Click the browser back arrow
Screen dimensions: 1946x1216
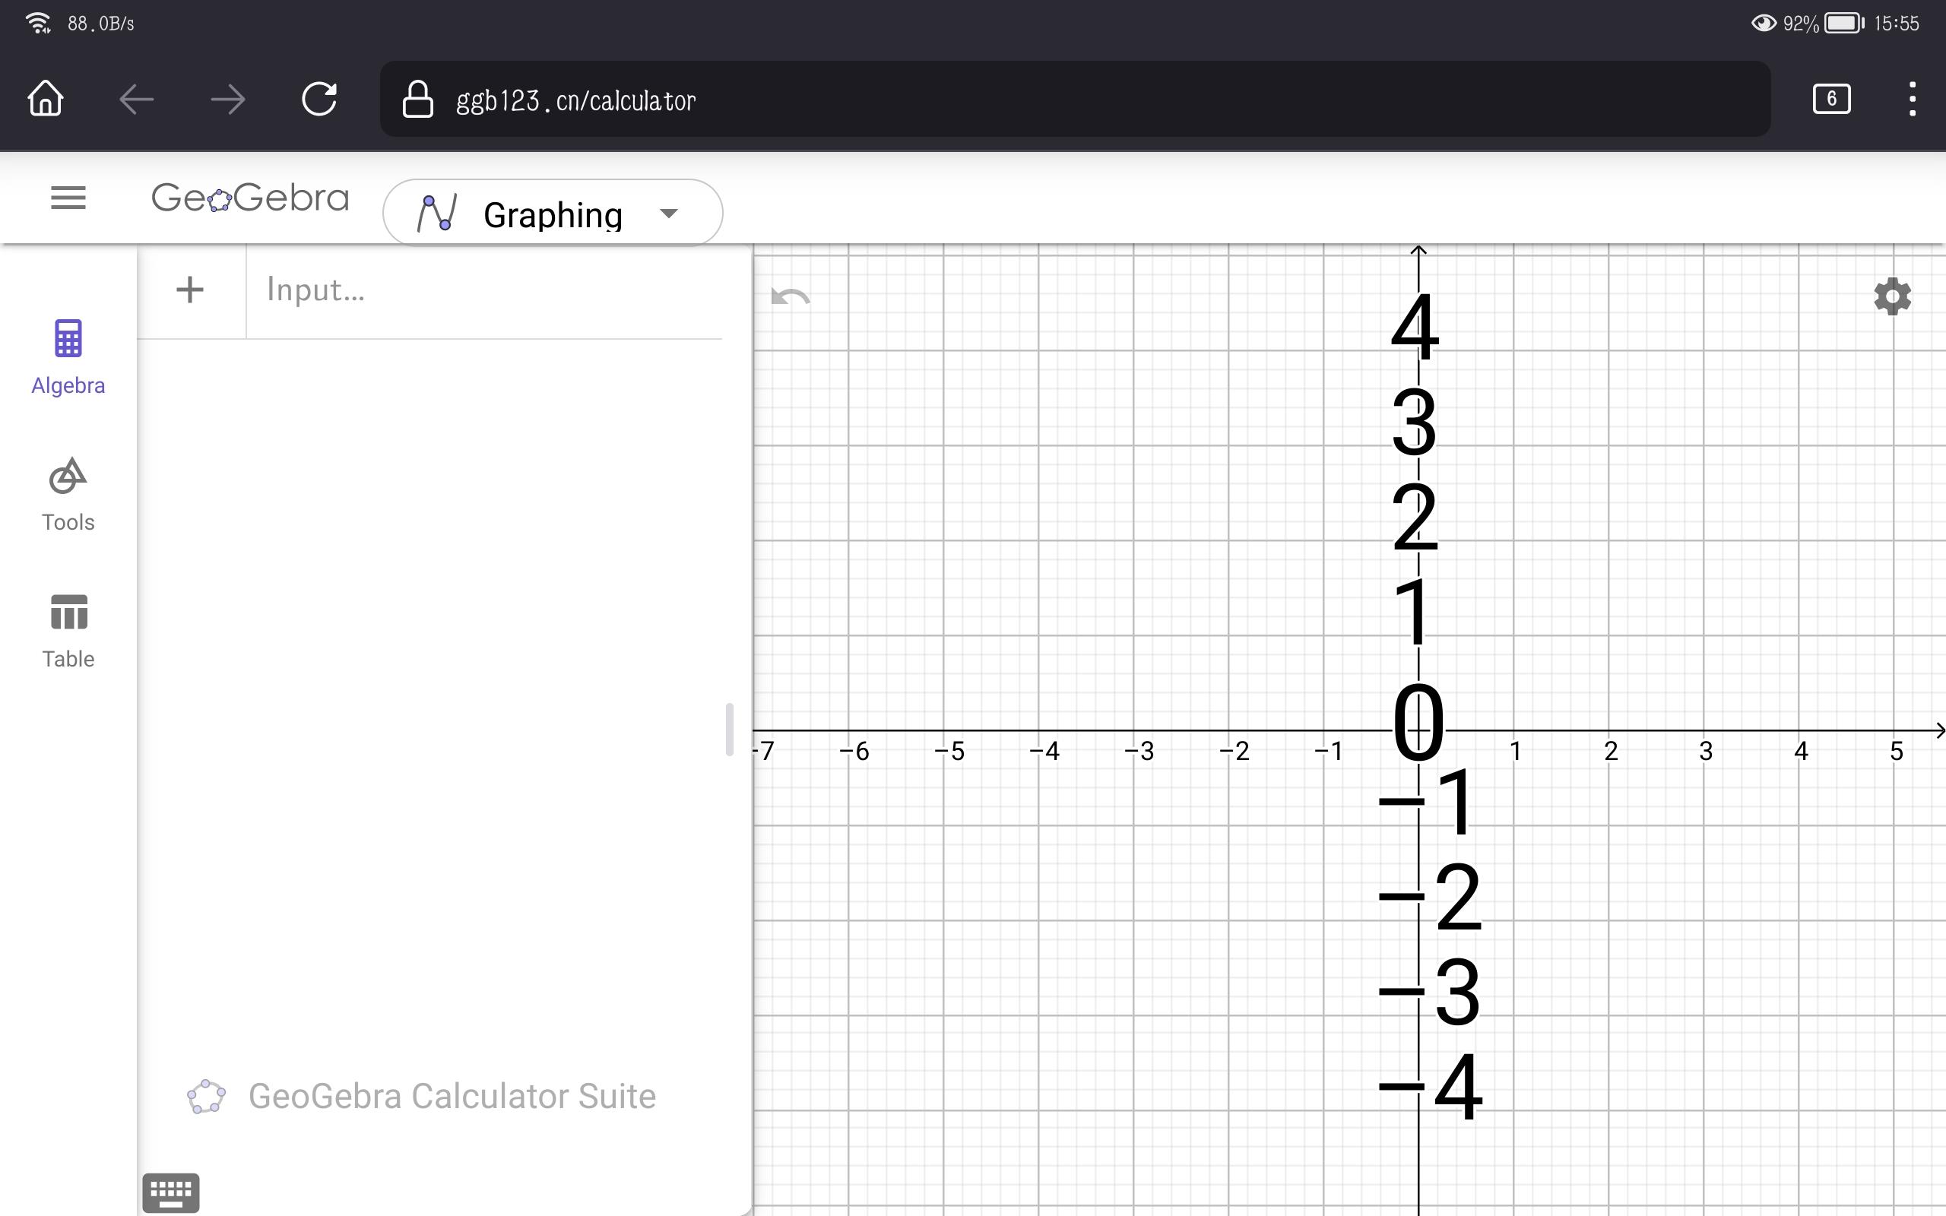[x=137, y=100]
